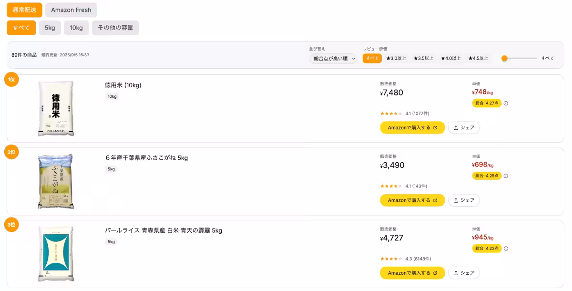Open the 徳用米 (10kg) product title
Screen dimensions: 572x291
123,85
